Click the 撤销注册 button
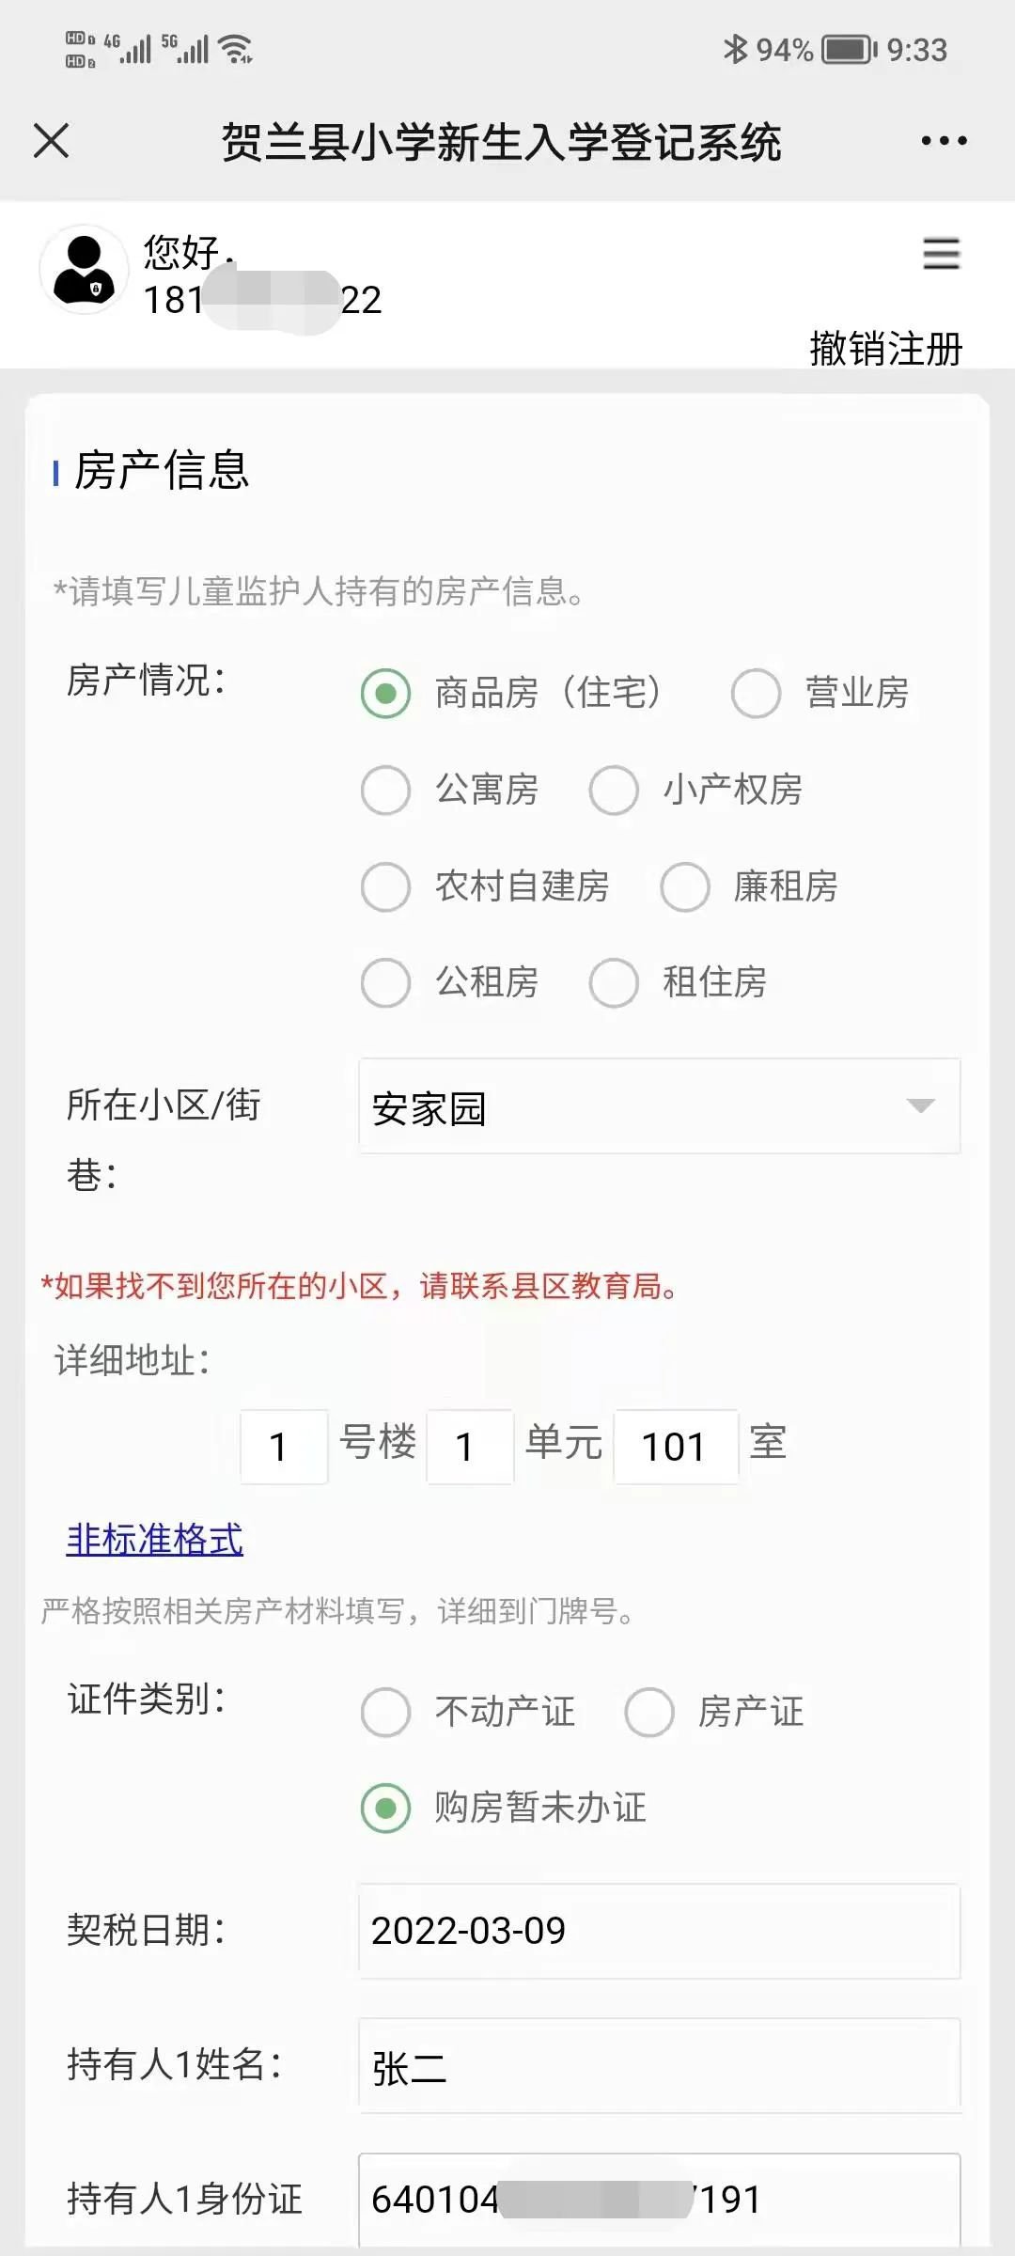Image resolution: width=1015 pixels, height=2256 pixels. point(885,349)
